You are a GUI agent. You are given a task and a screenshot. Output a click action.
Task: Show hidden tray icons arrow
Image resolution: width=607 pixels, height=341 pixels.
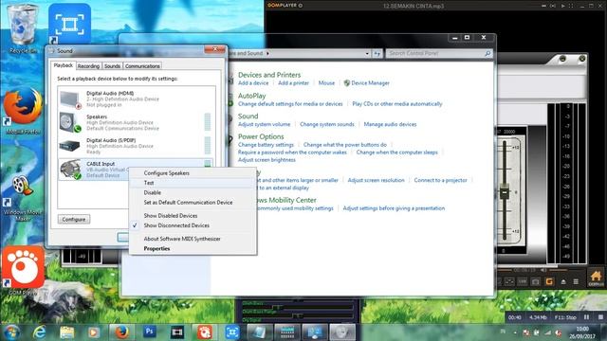[515, 332]
